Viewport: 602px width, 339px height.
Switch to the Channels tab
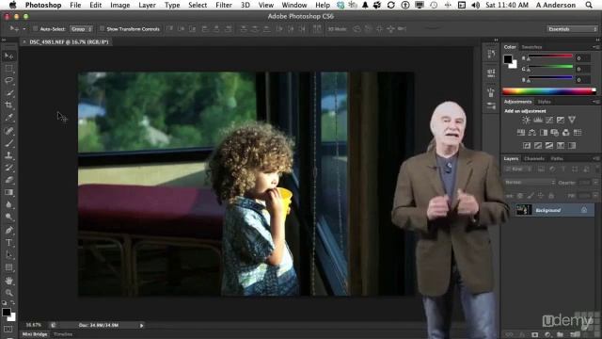534,158
